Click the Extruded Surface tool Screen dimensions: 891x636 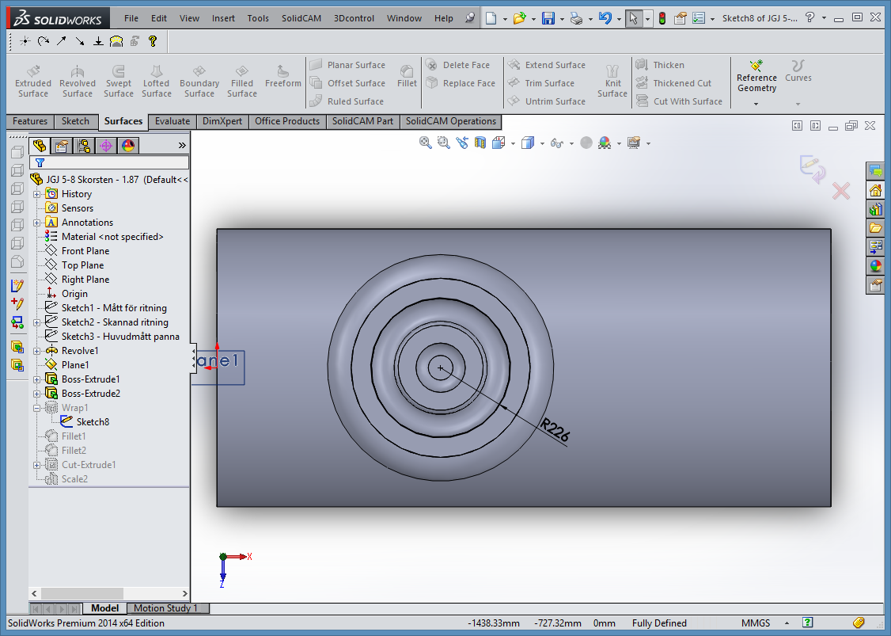click(33, 81)
